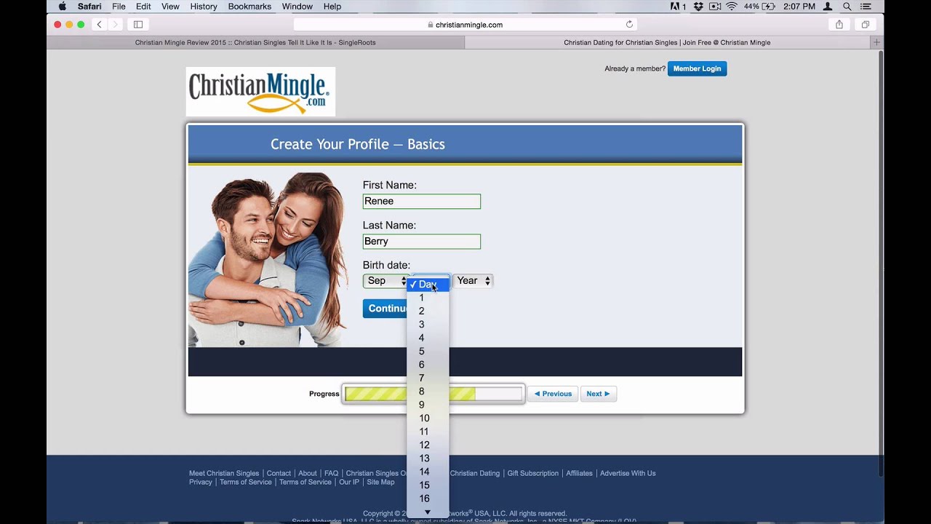Click the Previous button

553,394
